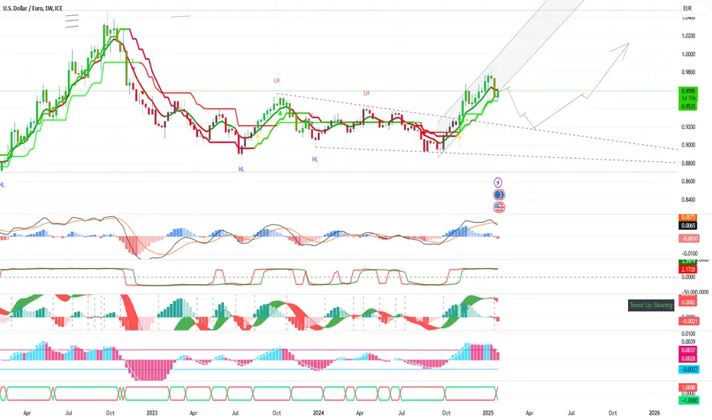Click the 0.8600 price scale value

tap(688, 181)
